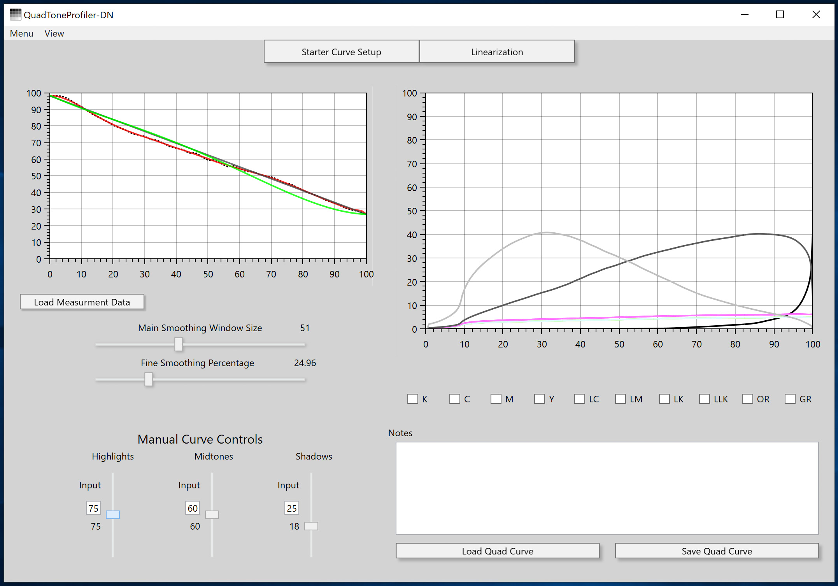This screenshot has height=586, width=838.
Task: Enable the LC channel checkbox
Action: point(580,399)
